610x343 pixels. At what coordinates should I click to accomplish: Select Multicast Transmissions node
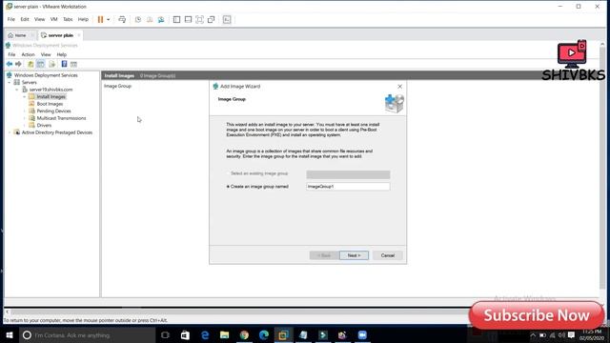61,118
